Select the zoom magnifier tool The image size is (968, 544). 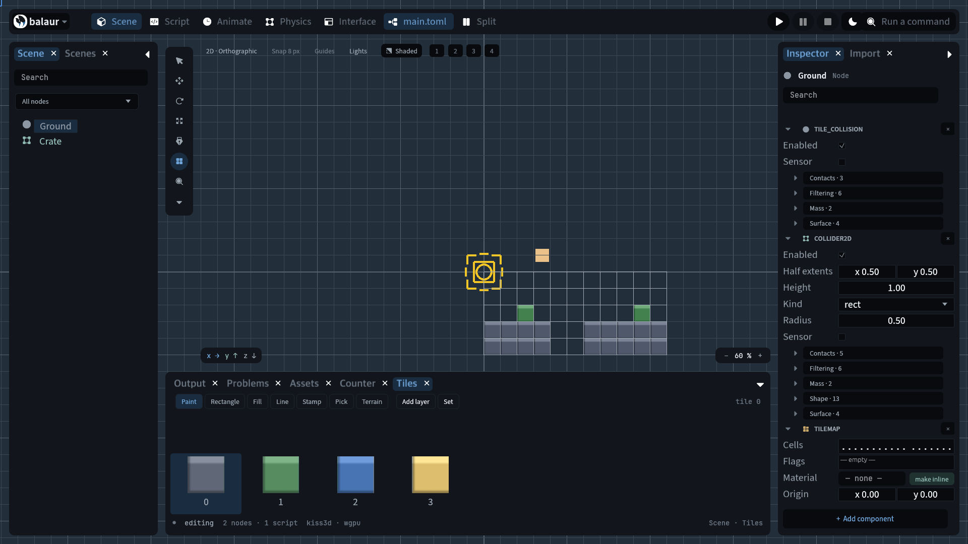point(179,182)
